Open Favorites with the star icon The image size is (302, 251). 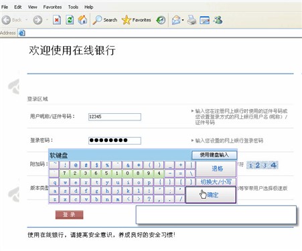click(x=137, y=20)
